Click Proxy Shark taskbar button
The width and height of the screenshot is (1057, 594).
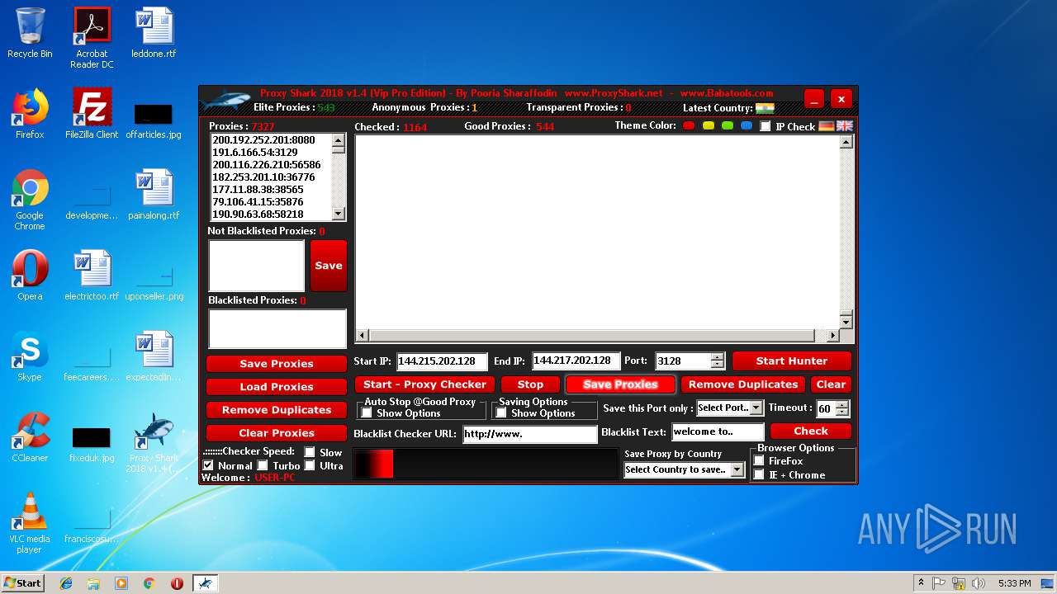205,583
